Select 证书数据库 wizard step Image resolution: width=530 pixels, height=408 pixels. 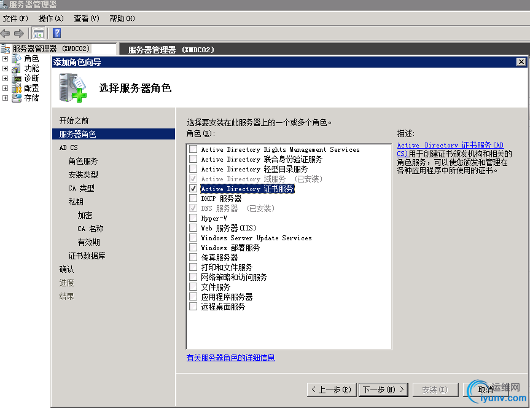pyautogui.click(x=87, y=256)
